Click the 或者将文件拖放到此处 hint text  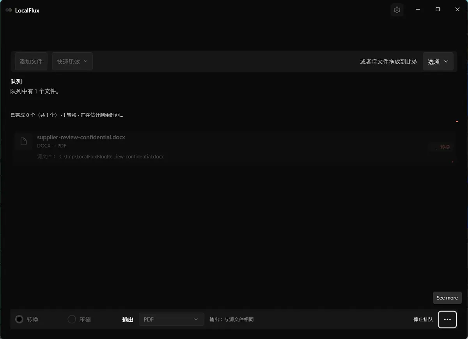(389, 62)
